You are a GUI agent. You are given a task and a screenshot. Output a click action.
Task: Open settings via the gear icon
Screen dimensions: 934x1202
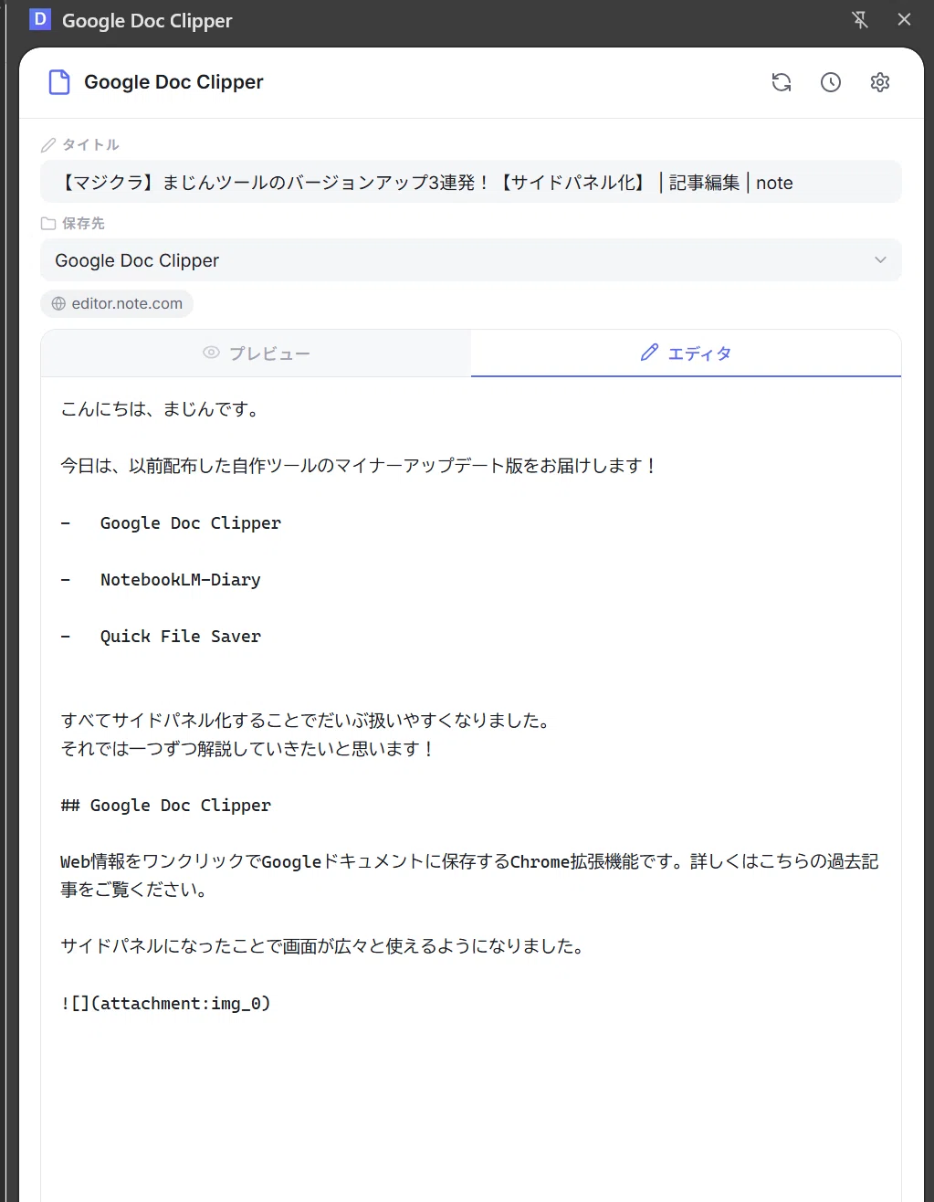tap(880, 82)
